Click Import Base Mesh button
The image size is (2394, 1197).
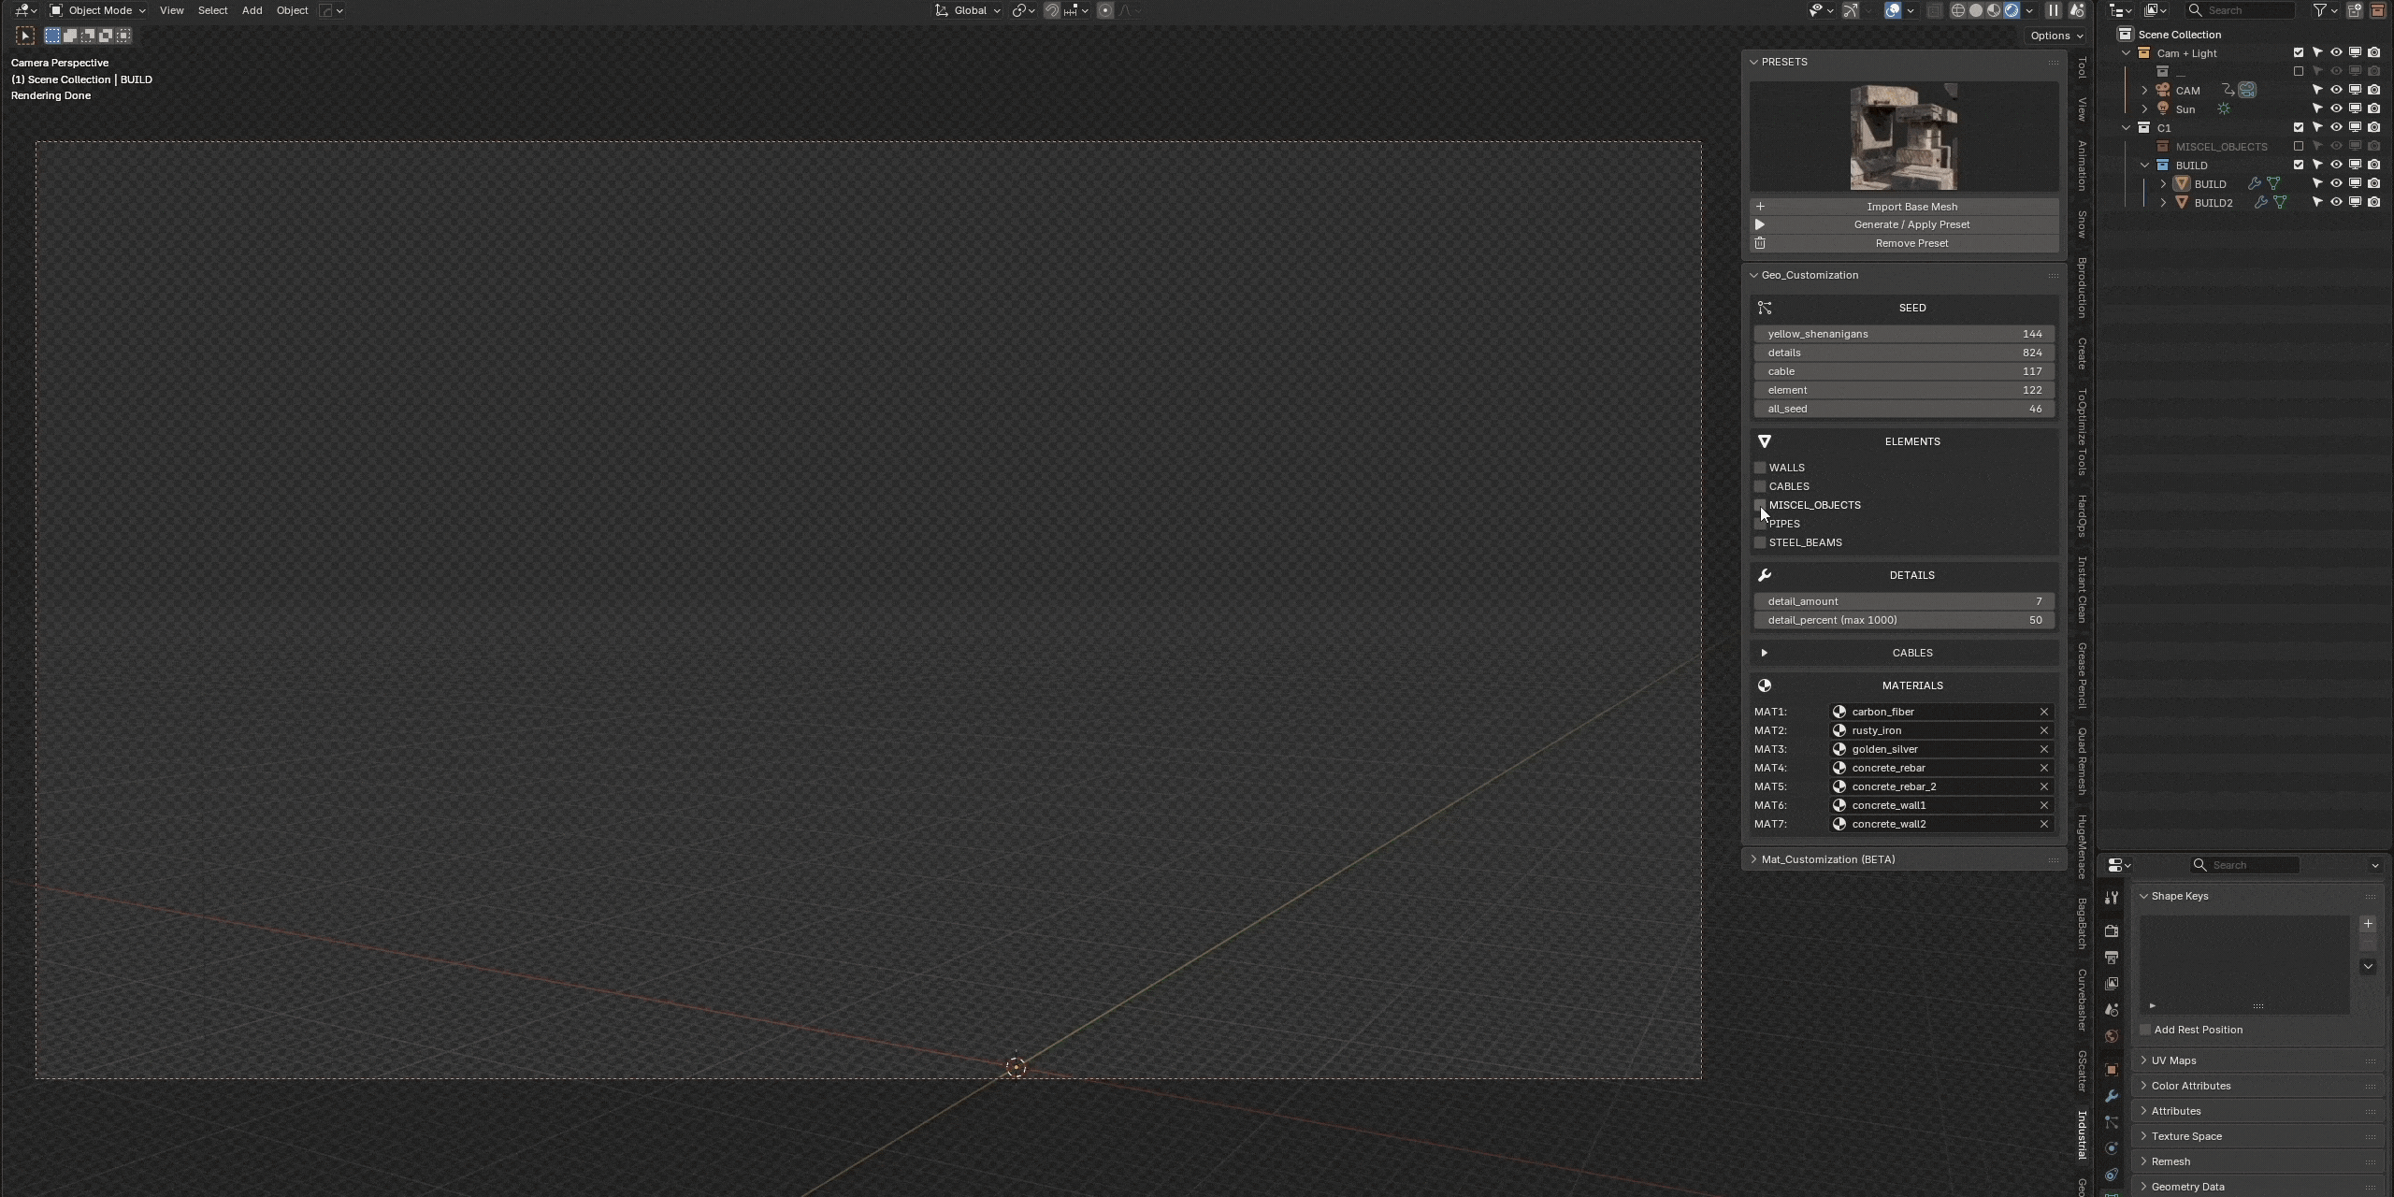1904,207
